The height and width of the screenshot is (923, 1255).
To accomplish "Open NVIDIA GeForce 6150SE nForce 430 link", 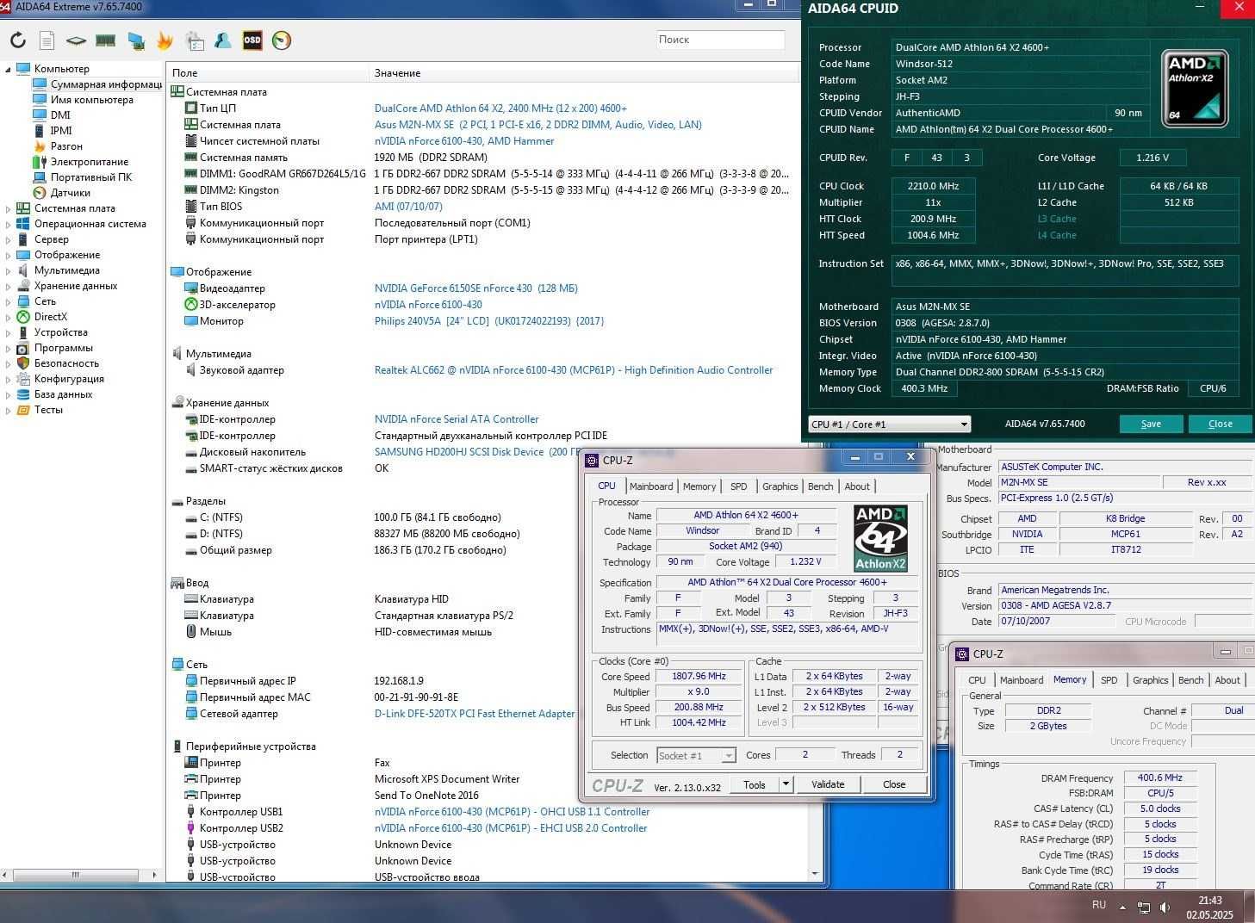I will (475, 288).
